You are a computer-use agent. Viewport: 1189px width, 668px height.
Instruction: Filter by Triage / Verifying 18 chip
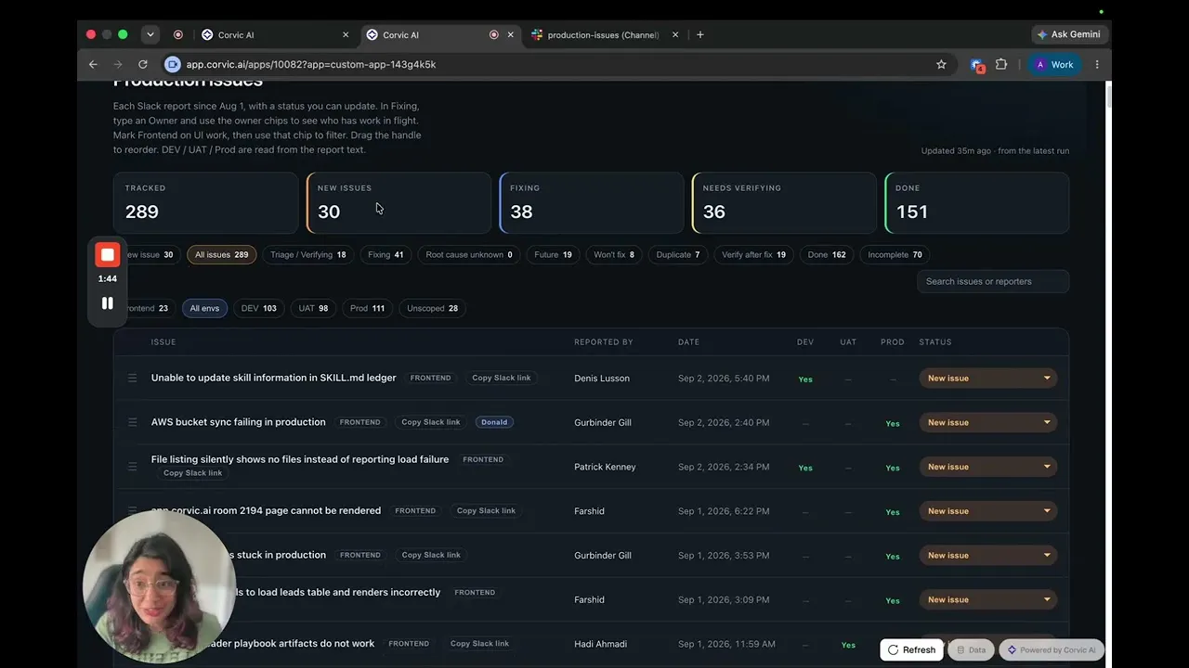click(x=308, y=254)
